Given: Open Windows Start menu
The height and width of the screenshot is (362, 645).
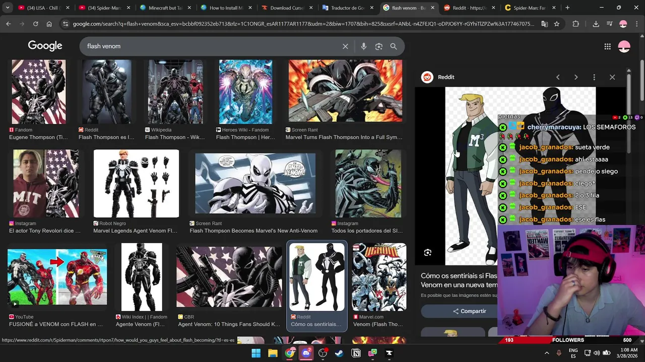Looking at the screenshot, I should tap(256, 353).
